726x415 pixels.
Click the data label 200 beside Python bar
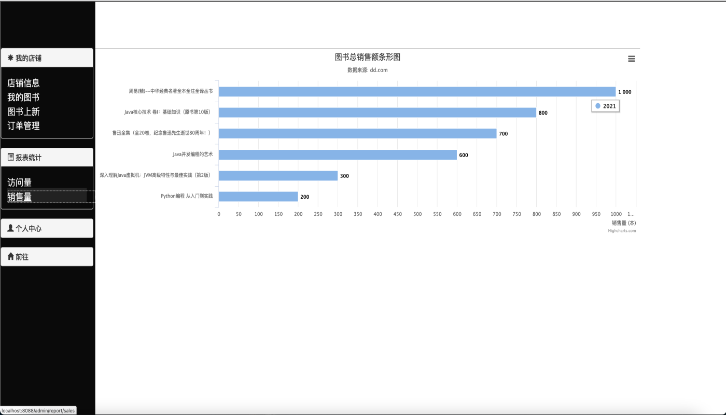coord(305,197)
